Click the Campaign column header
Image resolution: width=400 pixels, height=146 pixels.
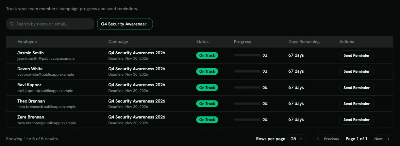point(118,41)
